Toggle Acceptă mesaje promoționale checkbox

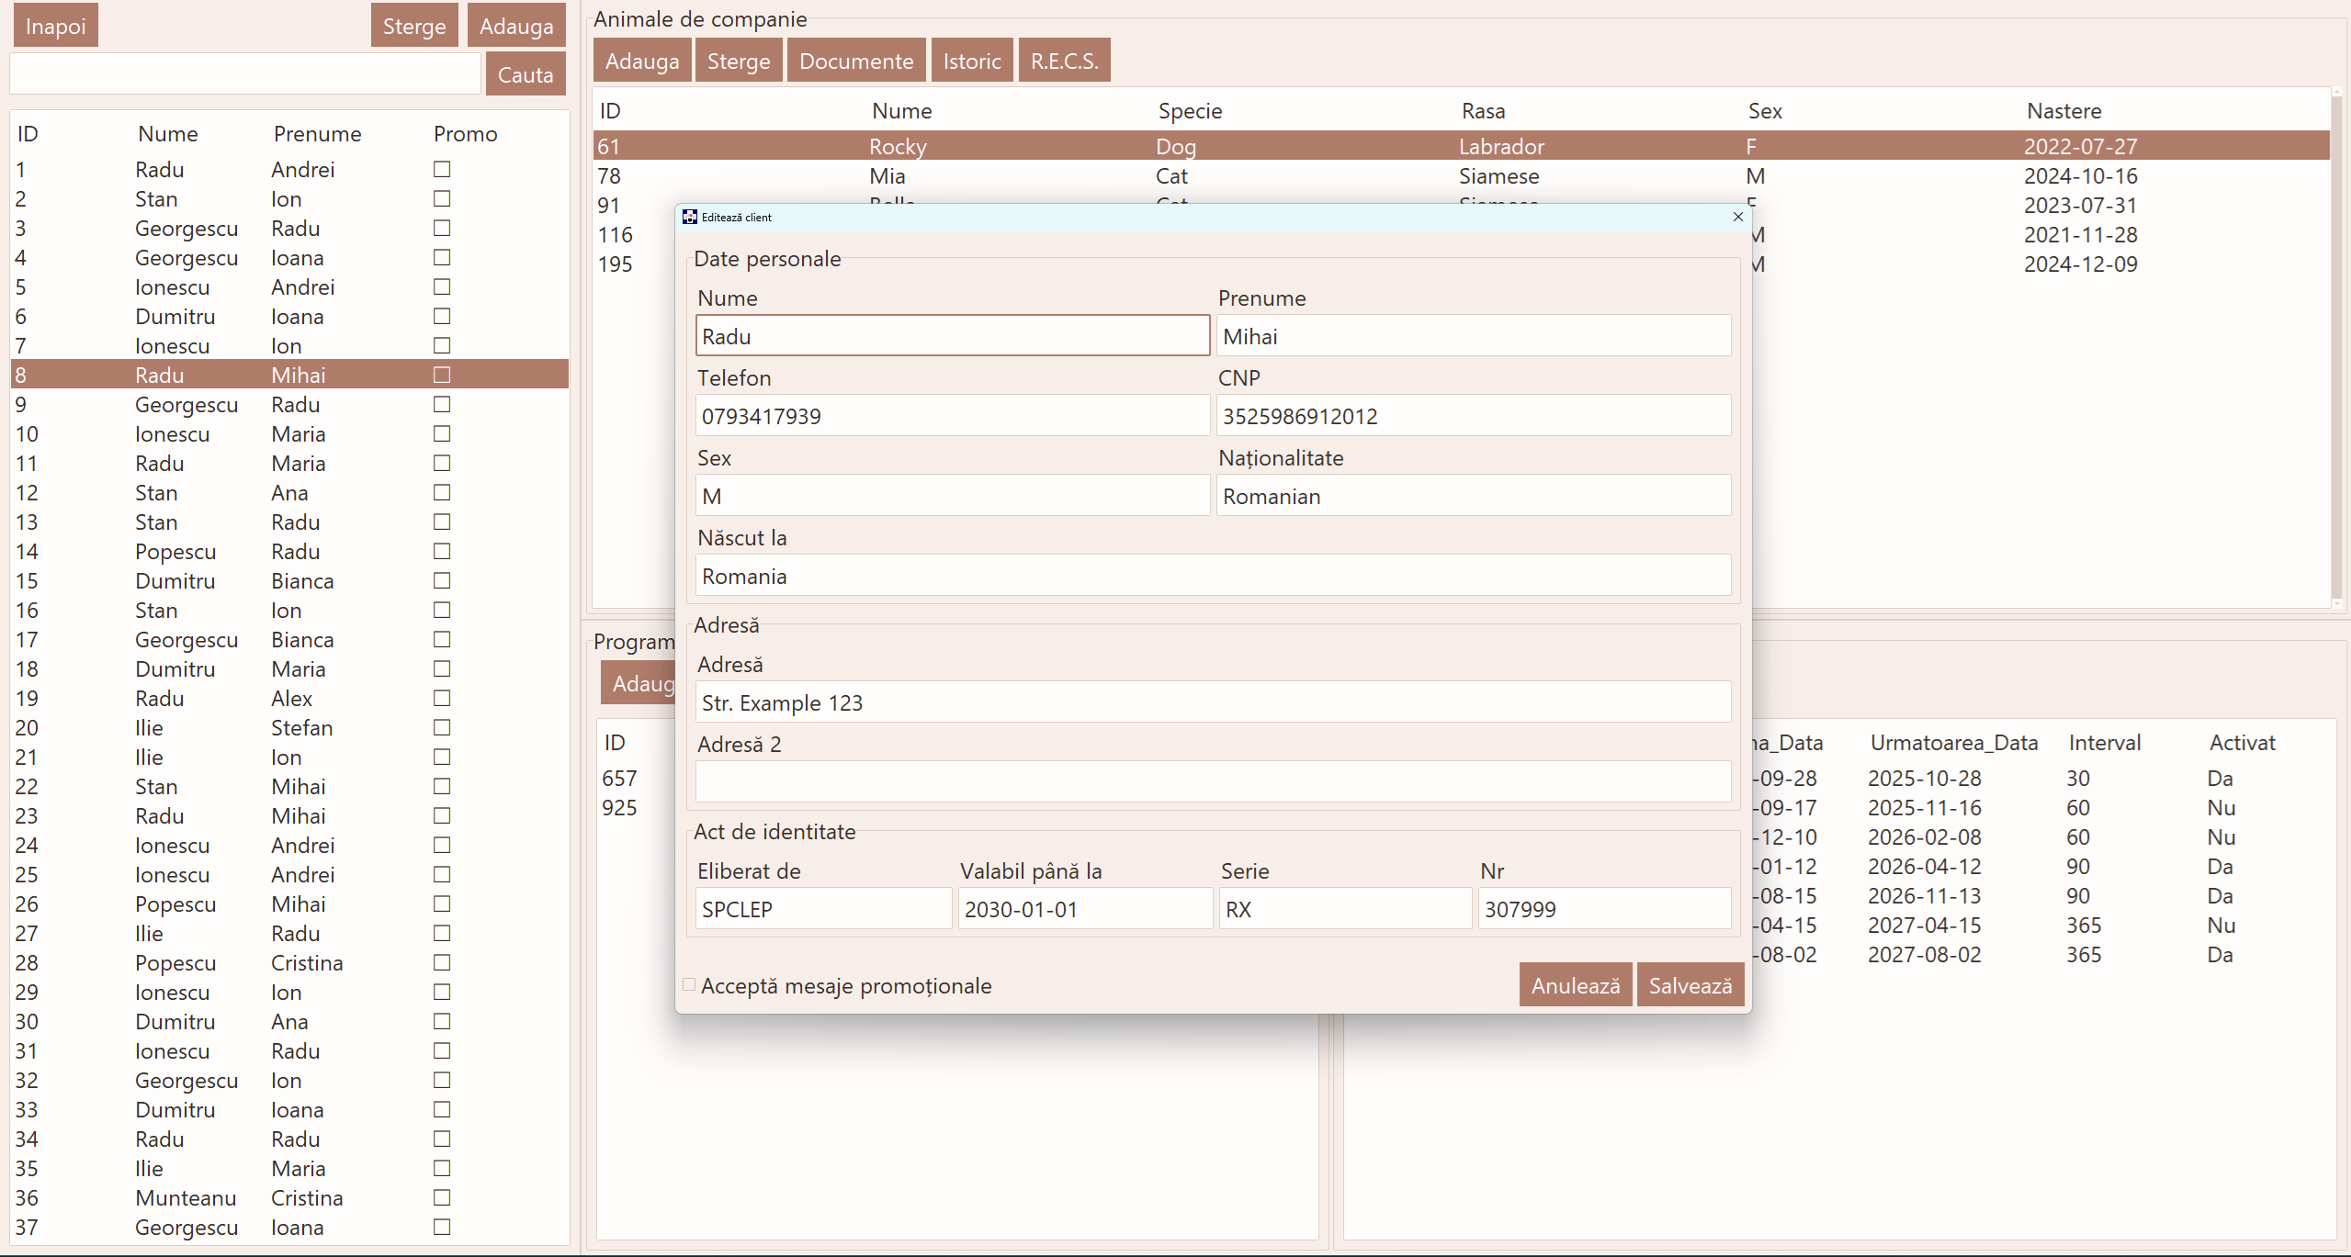click(689, 984)
